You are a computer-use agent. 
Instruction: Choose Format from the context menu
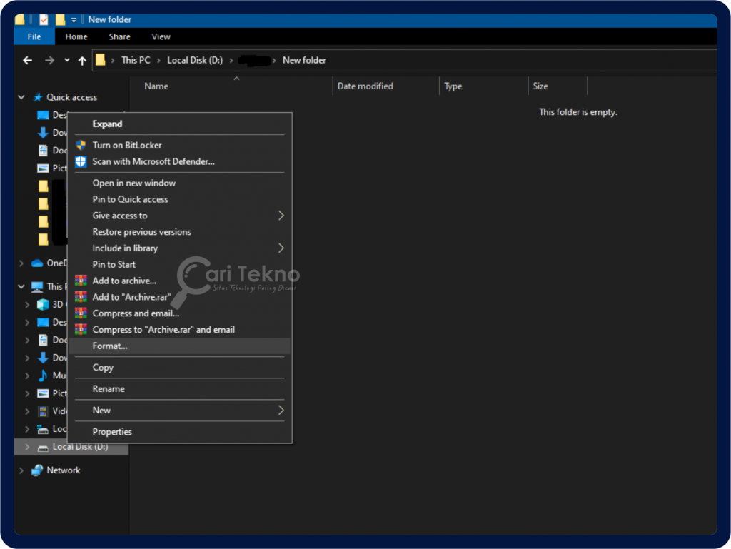(111, 346)
